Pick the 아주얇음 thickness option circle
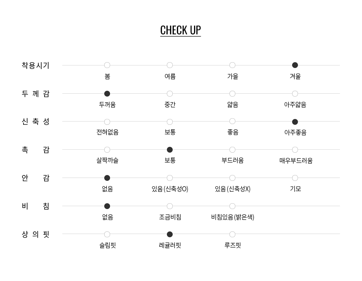 (295, 94)
